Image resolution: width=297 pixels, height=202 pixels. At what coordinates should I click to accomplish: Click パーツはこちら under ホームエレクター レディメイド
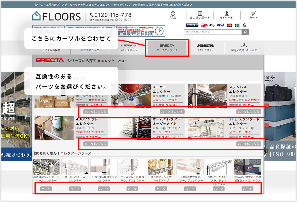pyautogui.click(x=96, y=112)
